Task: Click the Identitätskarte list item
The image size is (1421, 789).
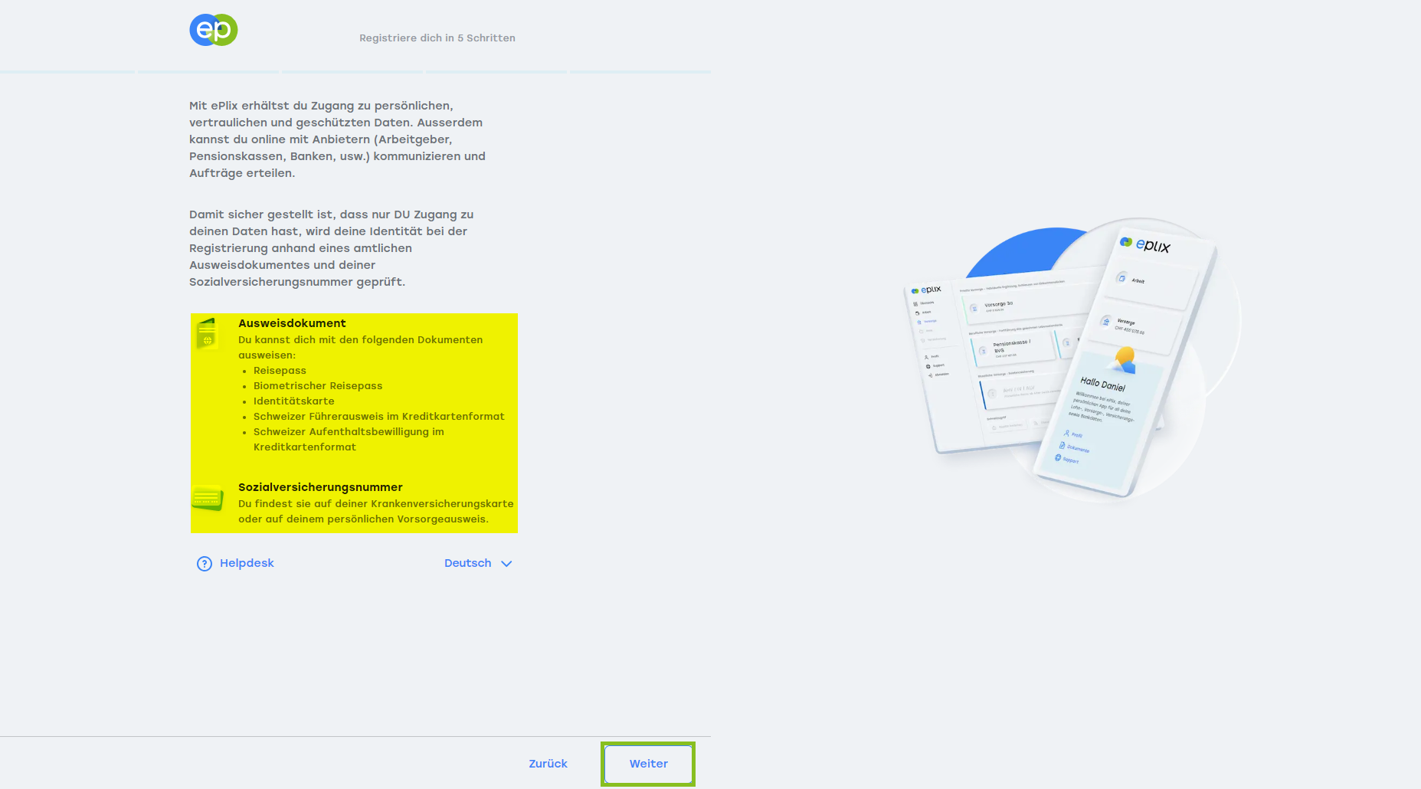Action: [x=293, y=401]
